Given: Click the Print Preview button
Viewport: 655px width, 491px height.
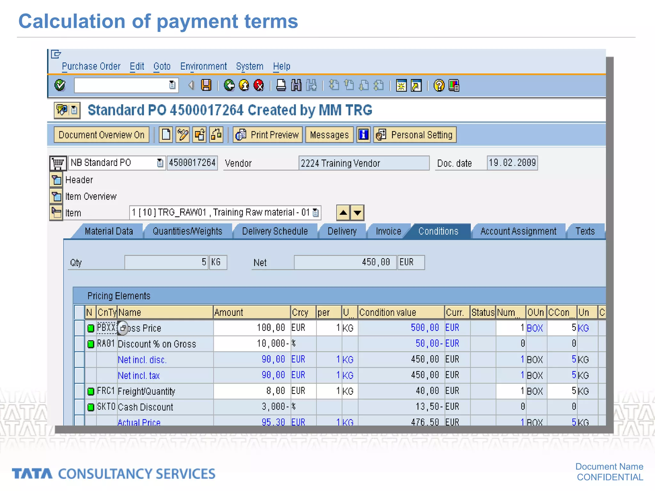Looking at the screenshot, I should [268, 135].
